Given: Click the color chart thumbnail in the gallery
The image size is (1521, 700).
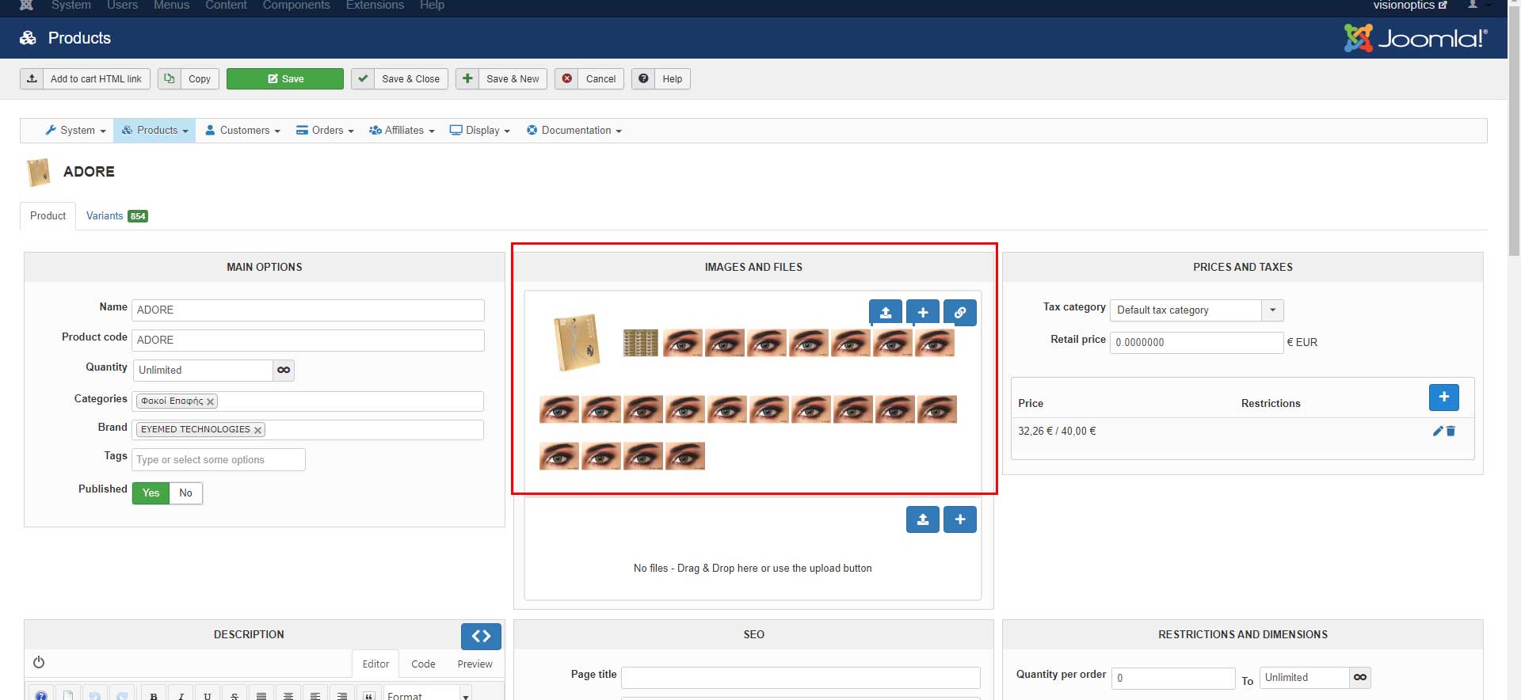Looking at the screenshot, I should (641, 343).
